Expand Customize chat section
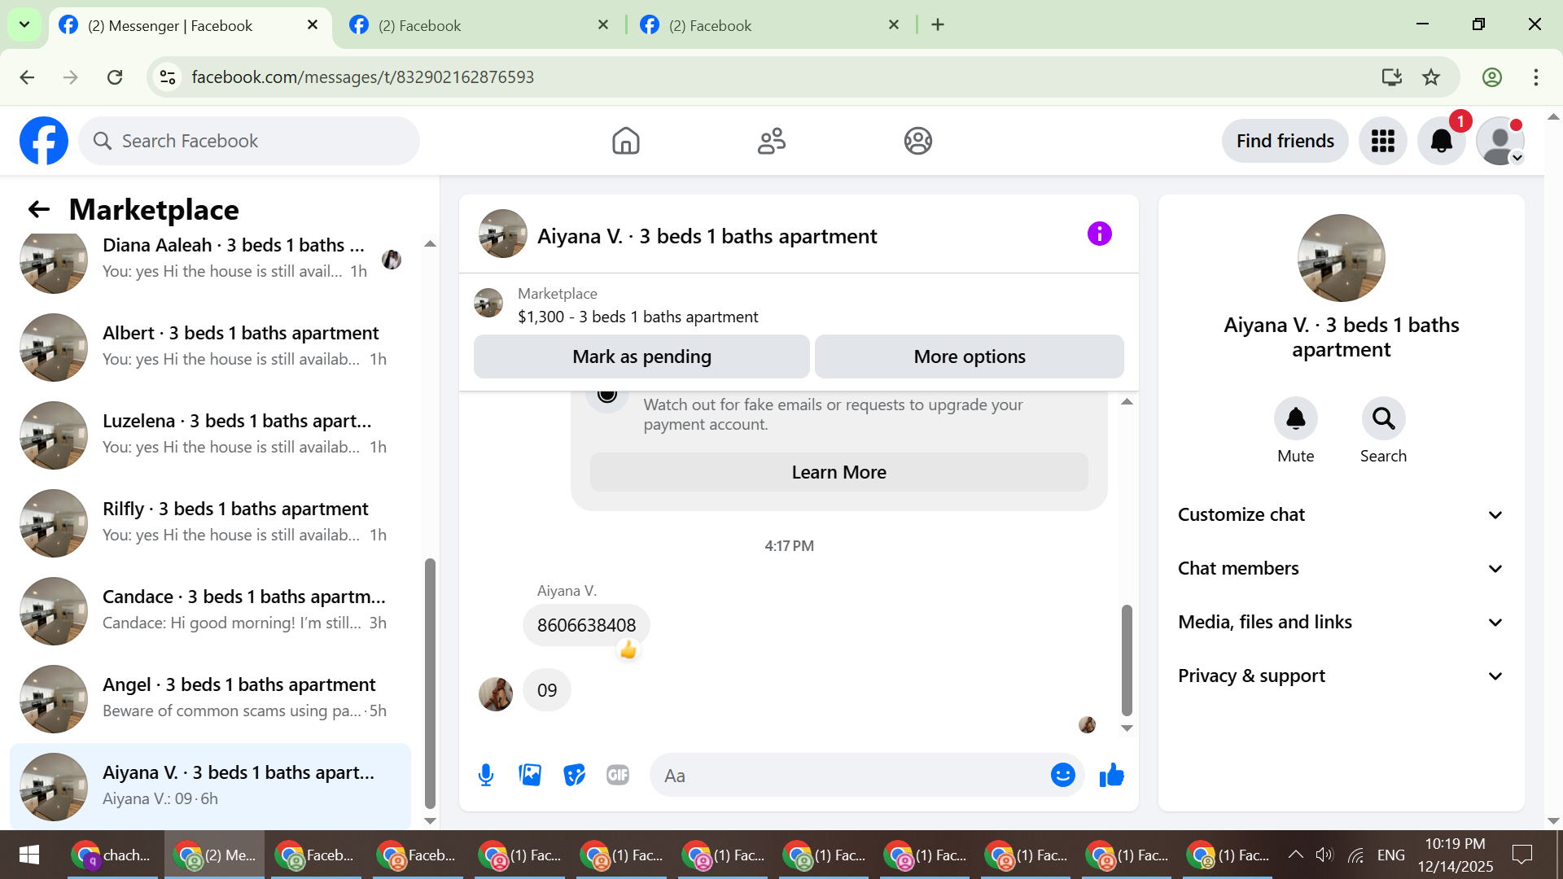This screenshot has width=1563, height=879. point(1341,514)
